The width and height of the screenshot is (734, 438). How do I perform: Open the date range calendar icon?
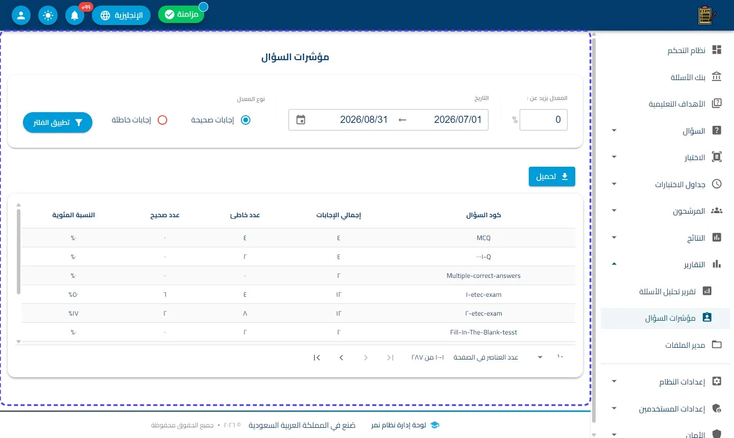(x=301, y=120)
